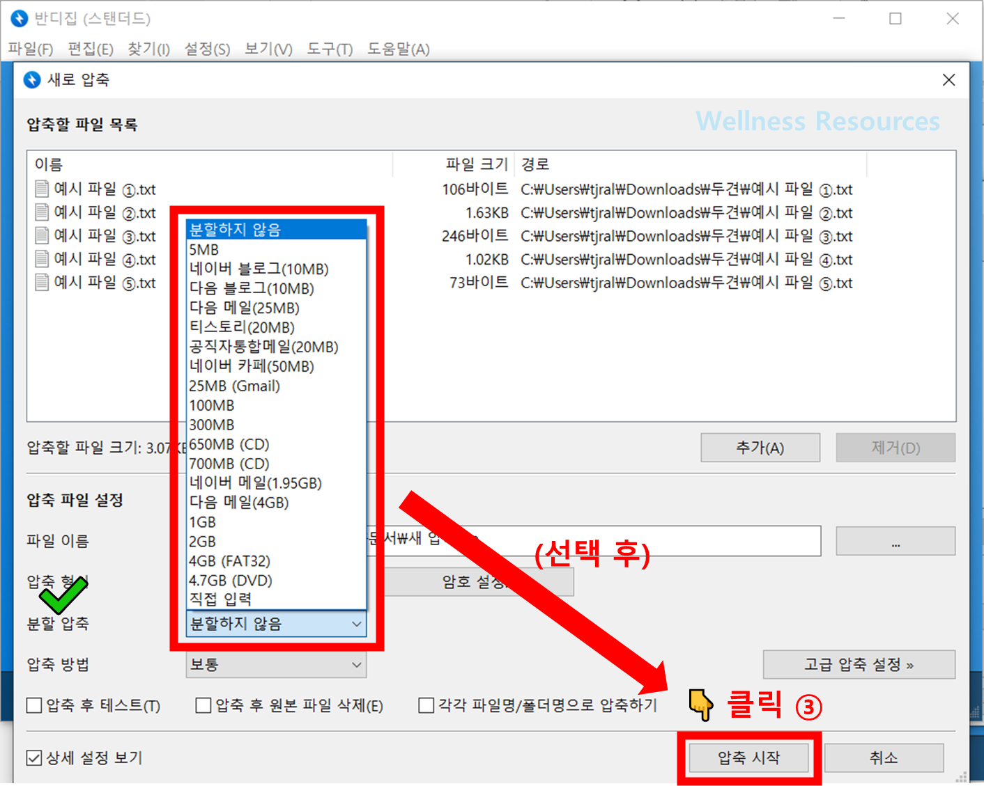Click the 1.02KB file size cell
The image size is (984, 786).
(x=486, y=259)
